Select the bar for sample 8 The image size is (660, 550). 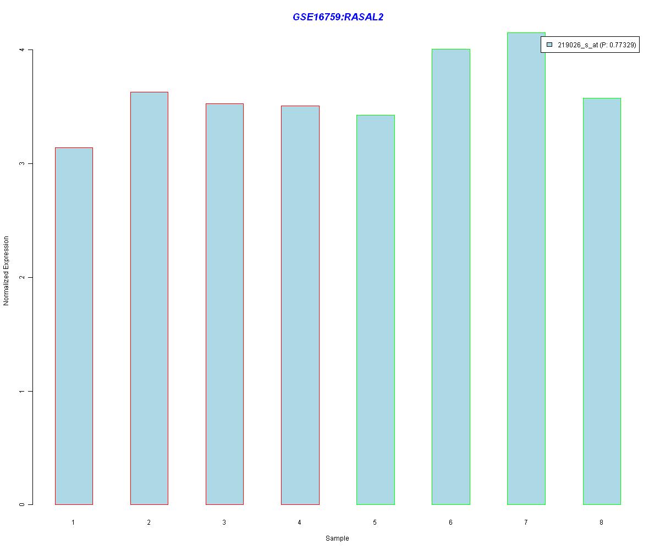point(602,301)
